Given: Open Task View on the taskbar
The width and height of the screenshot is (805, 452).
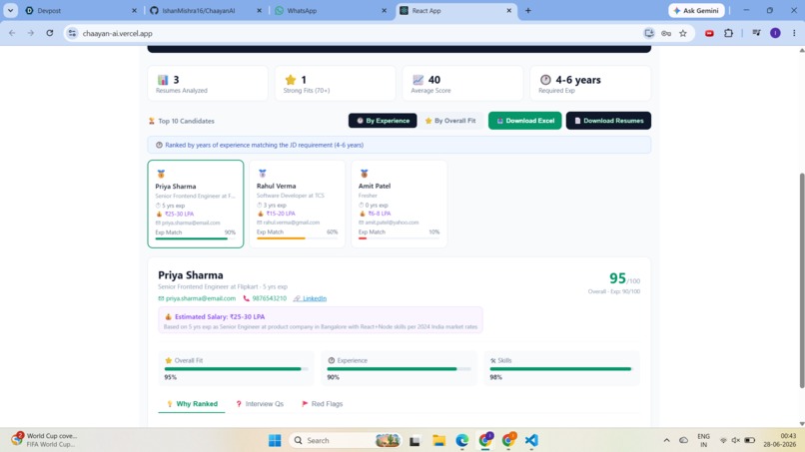Looking at the screenshot, I should pos(414,440).
